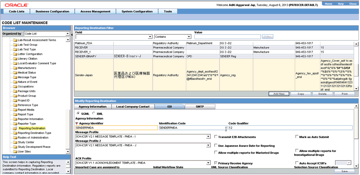Switch to the SMTP tab
Image resolution: width=360 pixels, height=175 pixels.
pyautogui.click(x=200, y=107)
